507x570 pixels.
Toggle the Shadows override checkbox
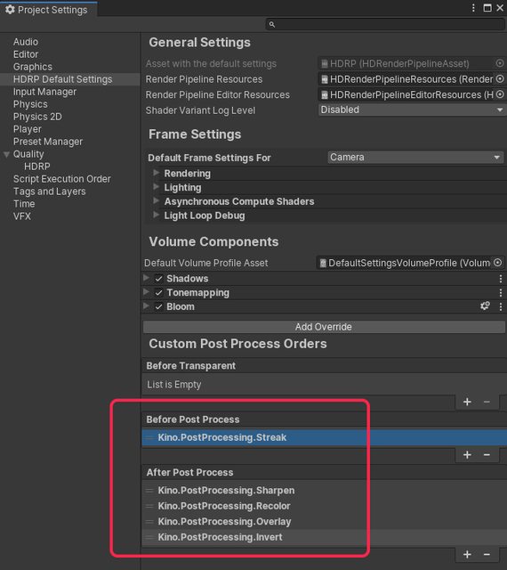point(158,279)
